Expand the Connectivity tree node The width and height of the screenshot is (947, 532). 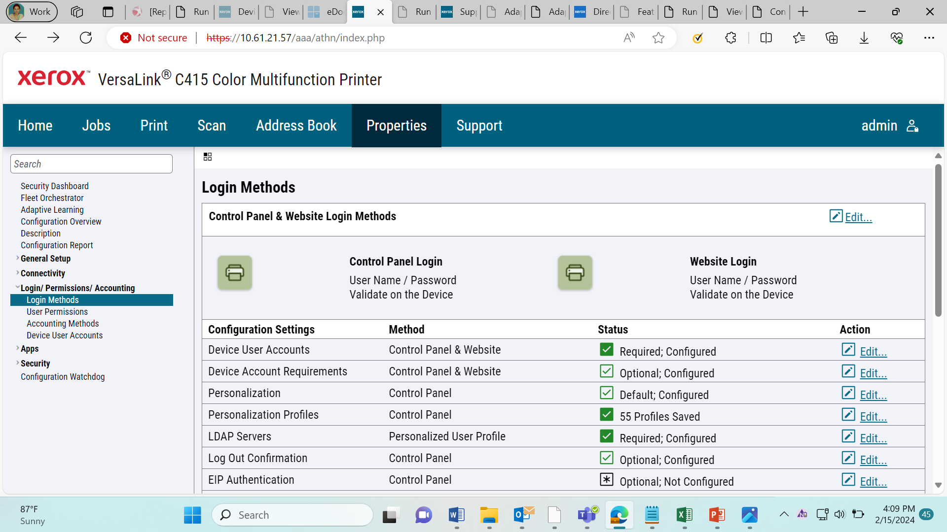[x=18, y=273]
